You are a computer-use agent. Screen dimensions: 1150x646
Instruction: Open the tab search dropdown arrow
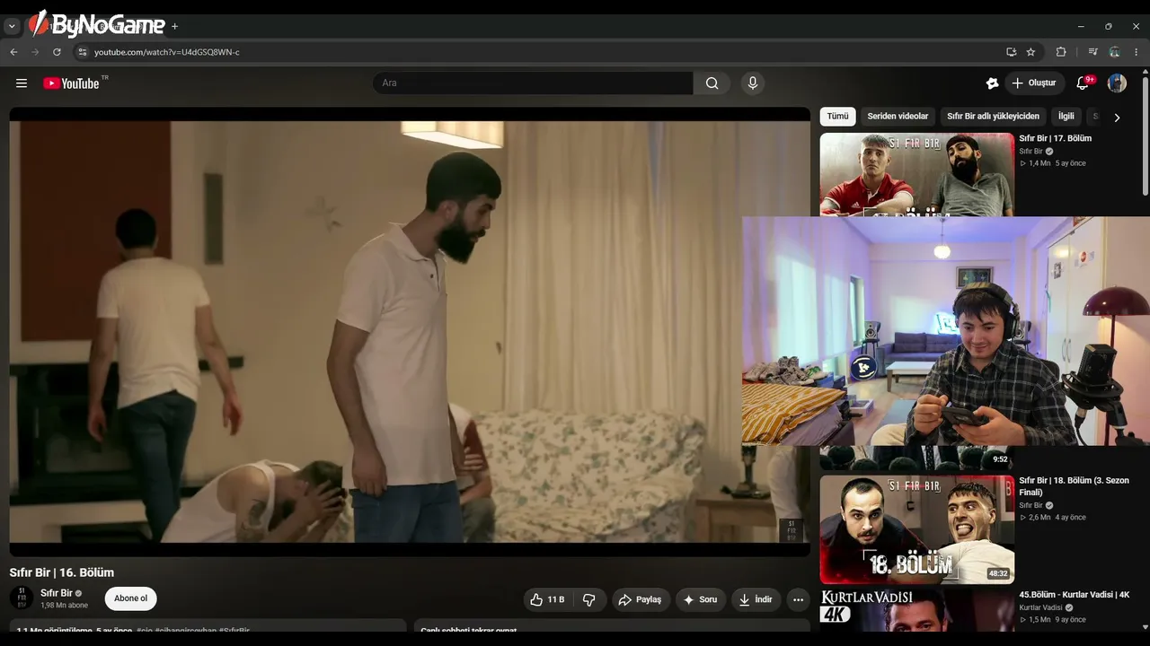click(12, 26)
